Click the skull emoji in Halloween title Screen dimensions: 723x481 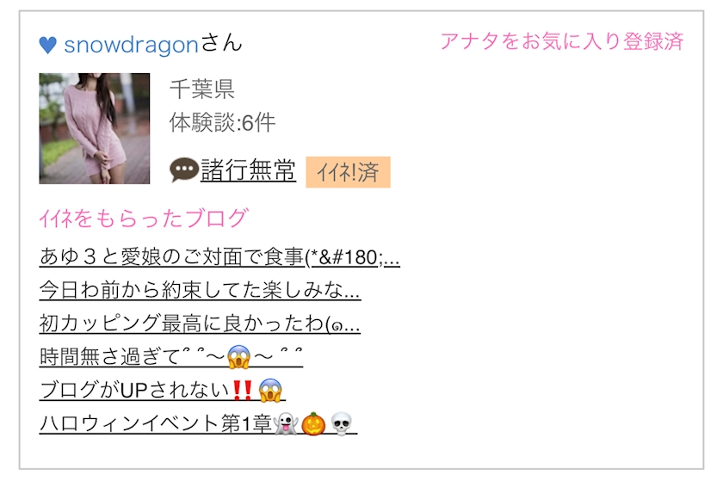(342, 424)
